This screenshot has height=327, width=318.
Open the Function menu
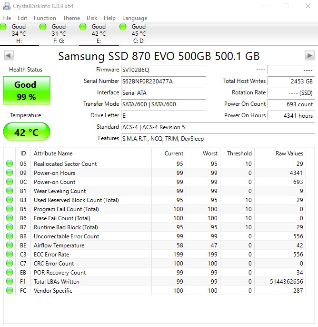point(45,18)
